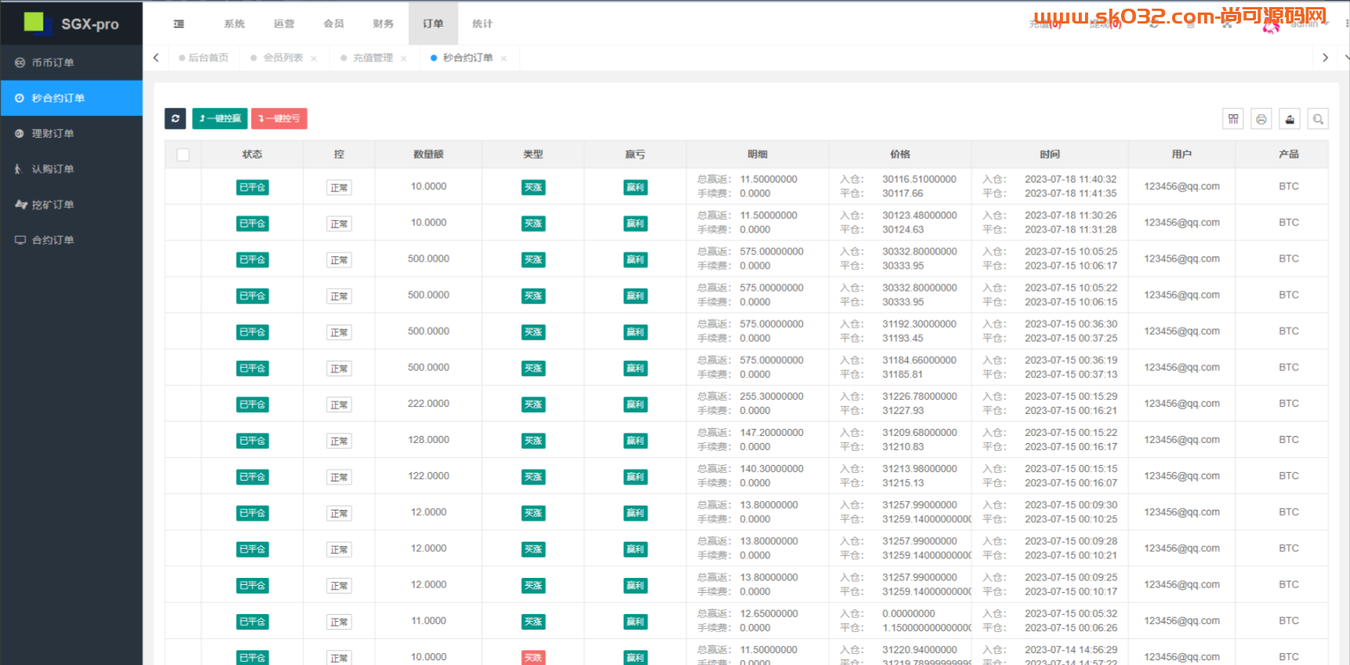Click 盈利 tag for 11:30:26 order

635,223
